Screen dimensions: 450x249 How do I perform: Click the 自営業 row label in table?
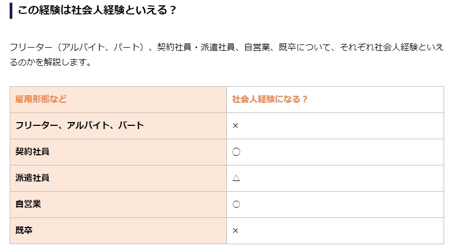pos(28,205)
